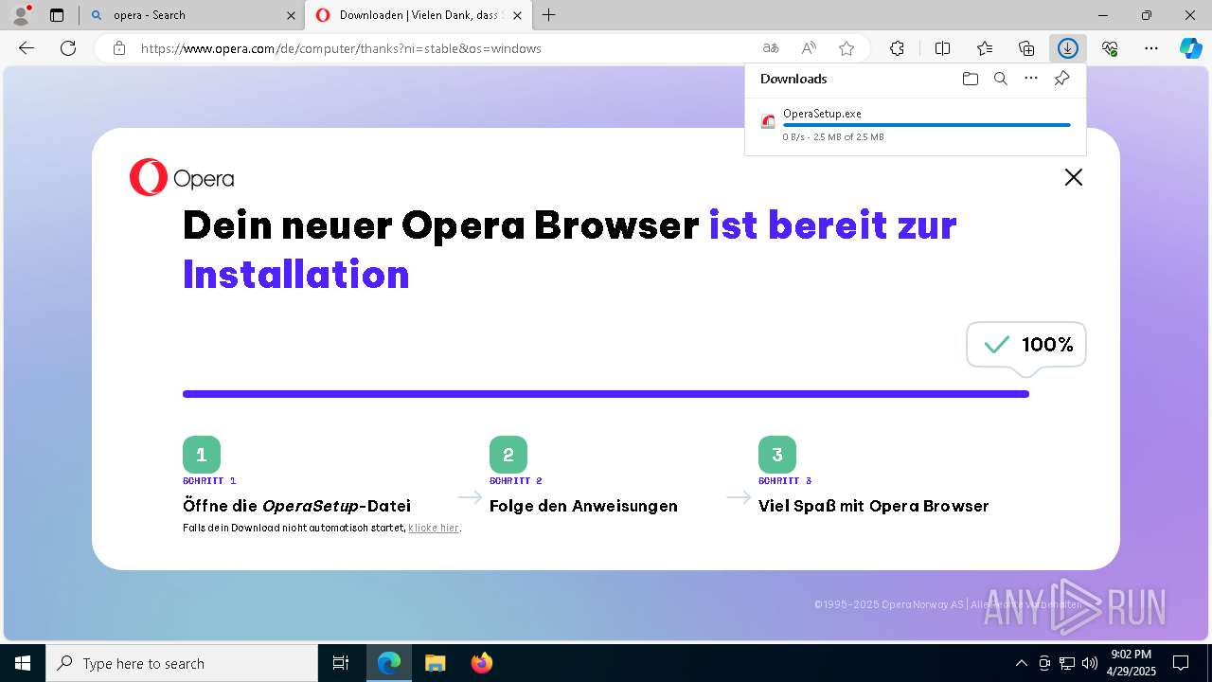Image resolution: width=1212 pixels, height=682 pixels.
Task: Open the translate page icon
Action: click(x=771, y=48)
